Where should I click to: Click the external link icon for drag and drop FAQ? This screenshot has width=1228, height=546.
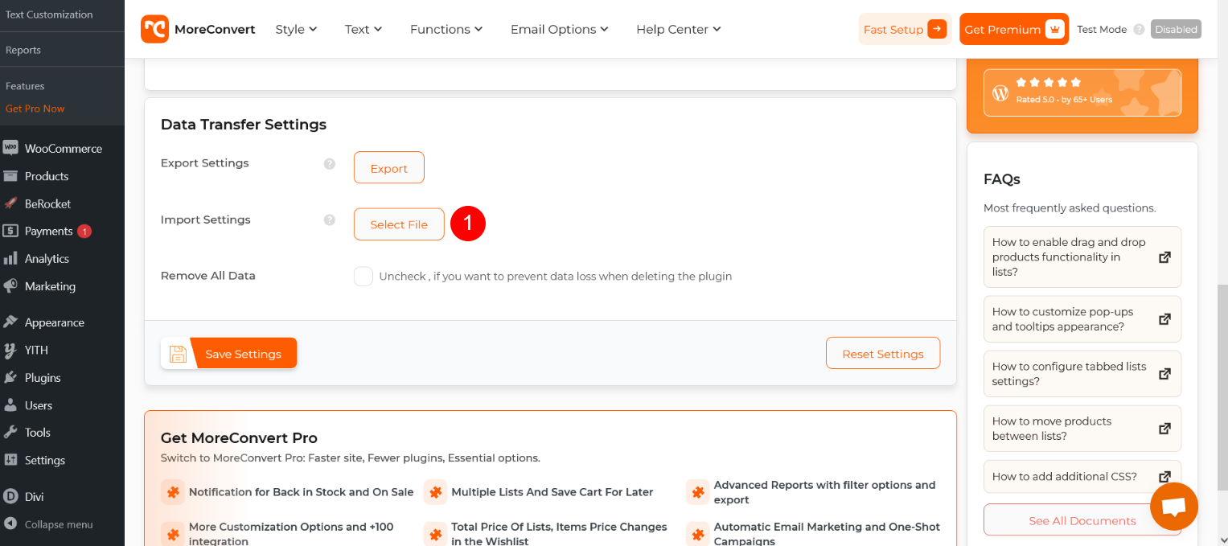(x=1164, y=257)
